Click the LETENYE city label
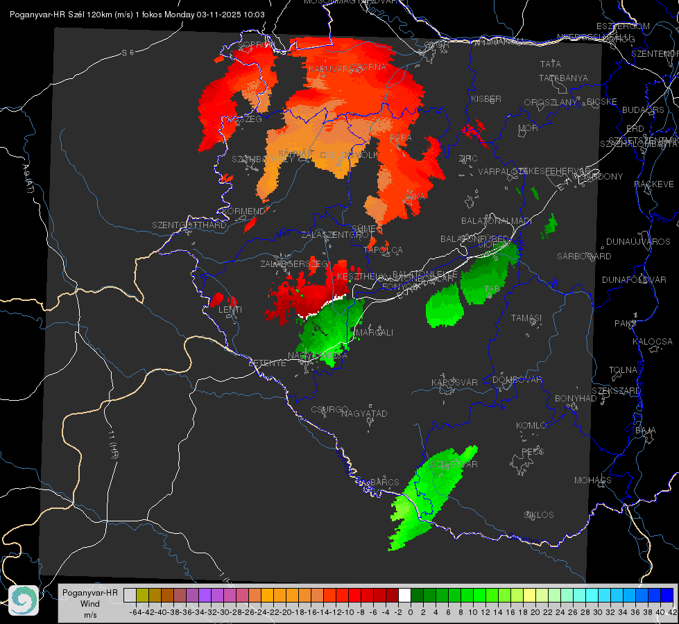 point(267,363)
